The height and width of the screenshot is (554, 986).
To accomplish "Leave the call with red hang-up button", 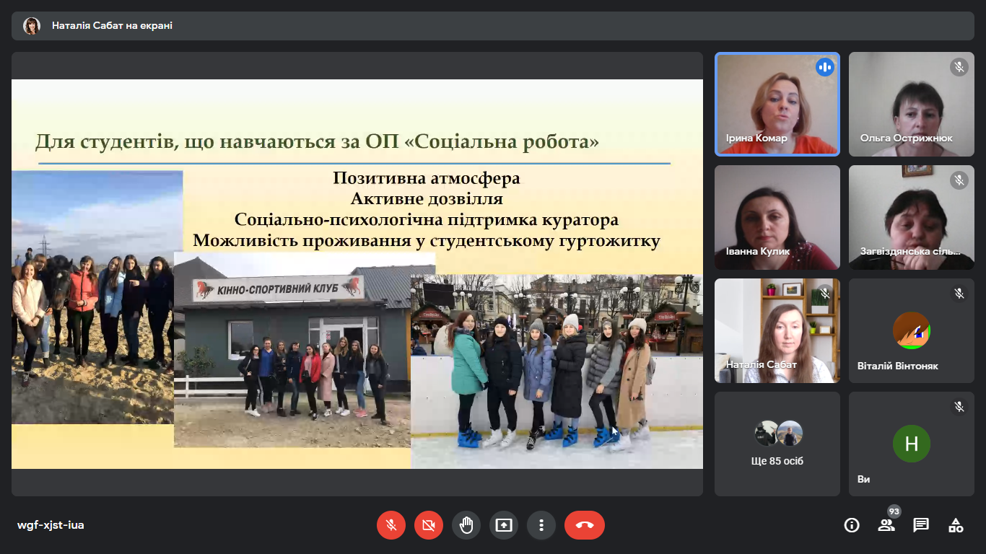I will tap(585, 525).
